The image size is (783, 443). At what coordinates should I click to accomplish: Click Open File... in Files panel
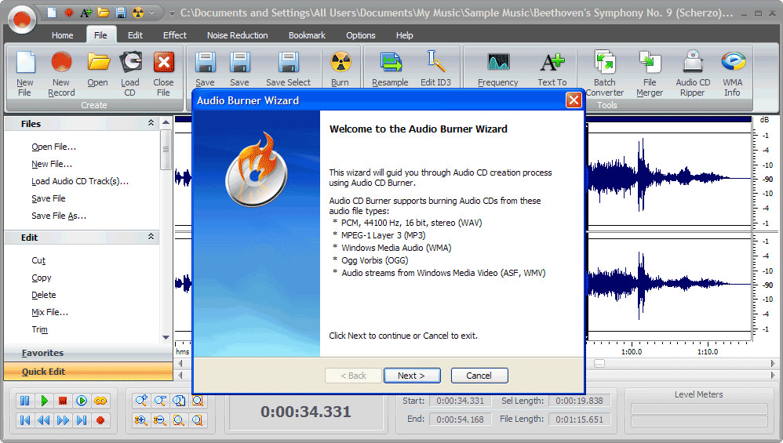54,147
